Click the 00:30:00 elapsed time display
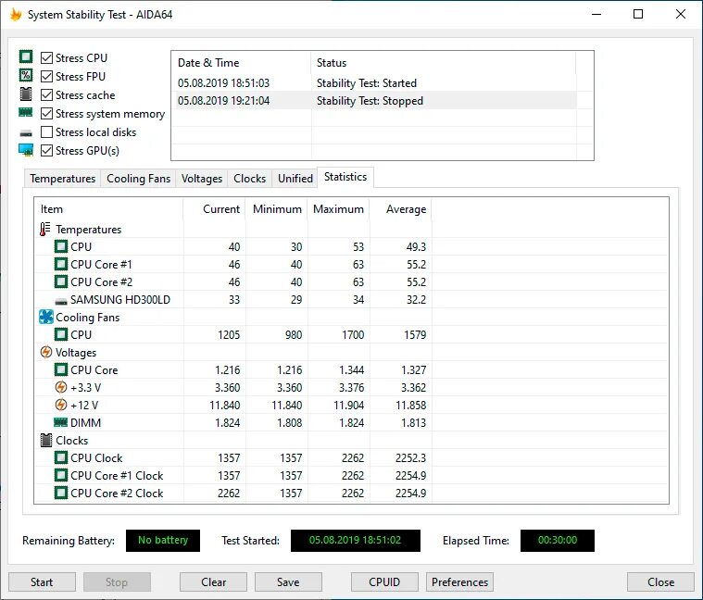The height and width of the screenshot is (600, 703). [558, 541]
